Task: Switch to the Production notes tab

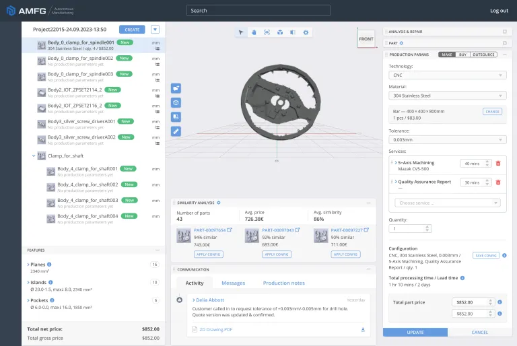Action: pyautogui.click(x=283, y=283)
